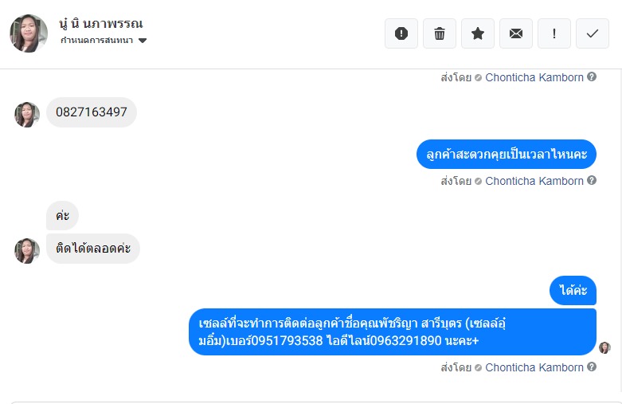Click help icon under the ลูกค้าสะดวกคุยเป็นเวลาไหนคะ message
622x404 pixels.
coord(592,181)
